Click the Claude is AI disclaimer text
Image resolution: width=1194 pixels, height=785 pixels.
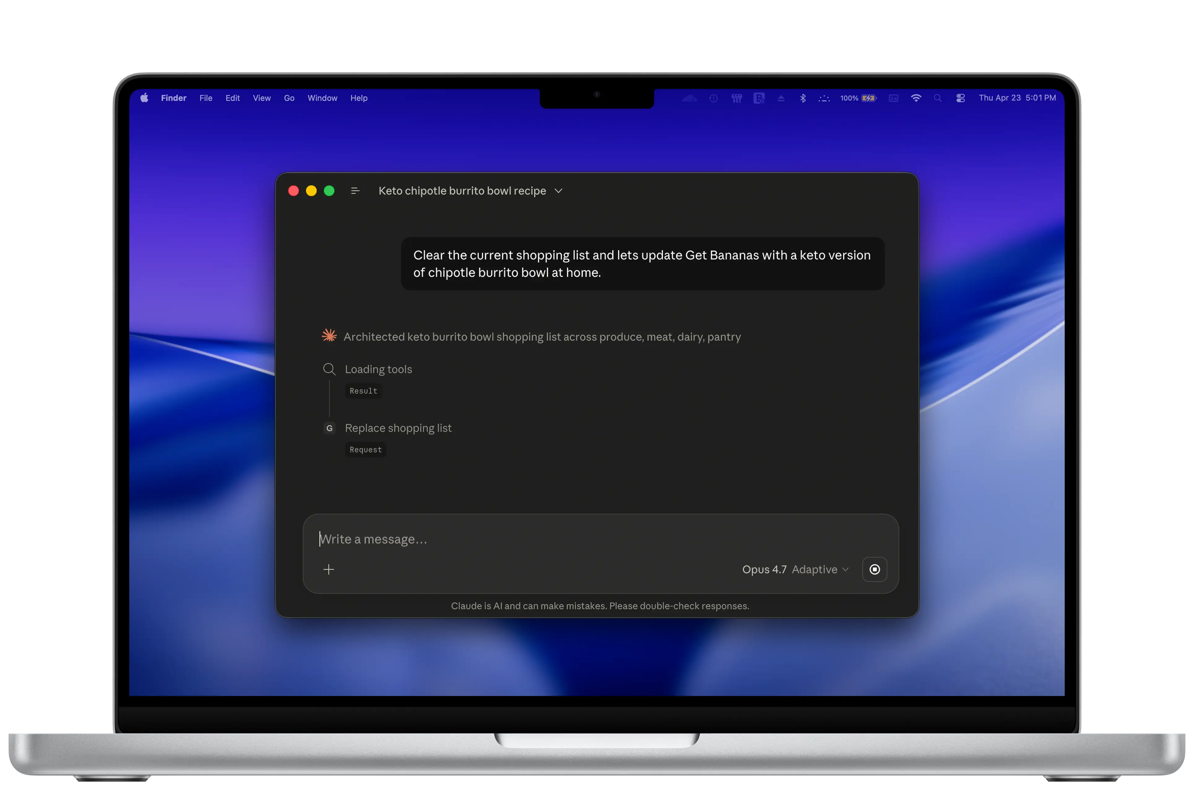pyautogui.click(x=599, y=605)
